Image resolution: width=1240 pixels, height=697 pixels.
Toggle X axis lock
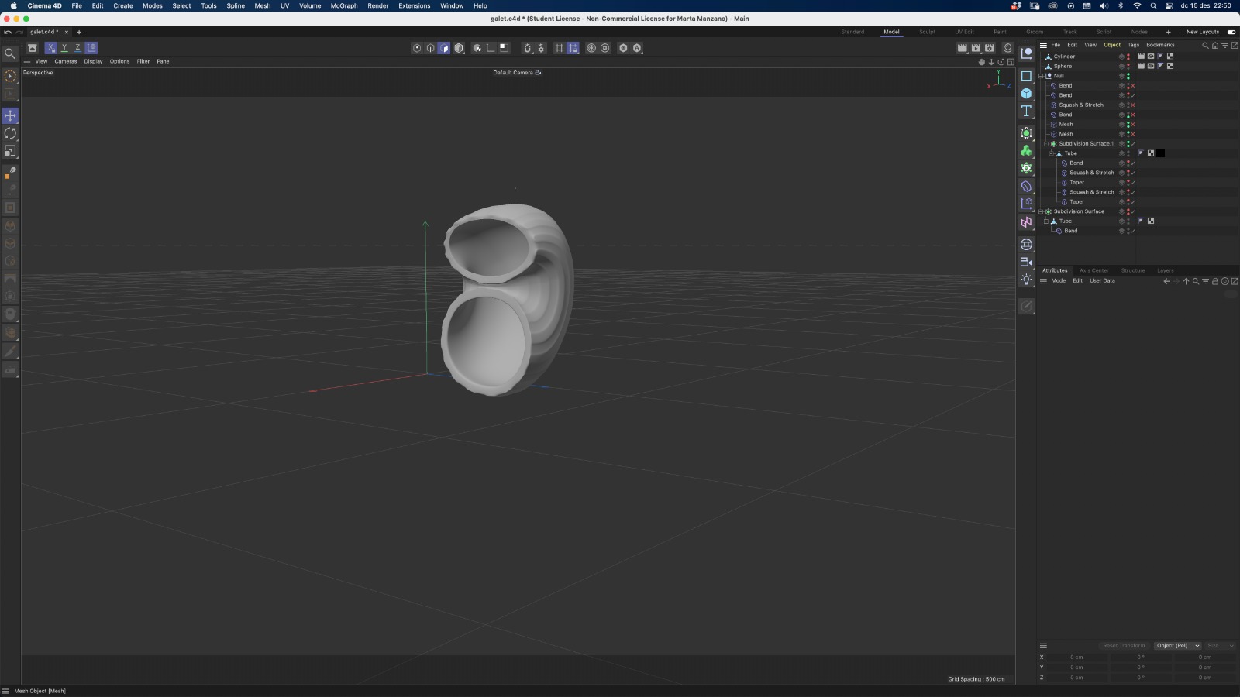51,48
